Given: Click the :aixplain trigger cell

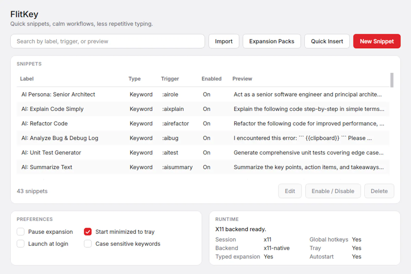Looking at the screenshot, I should 173,109.
